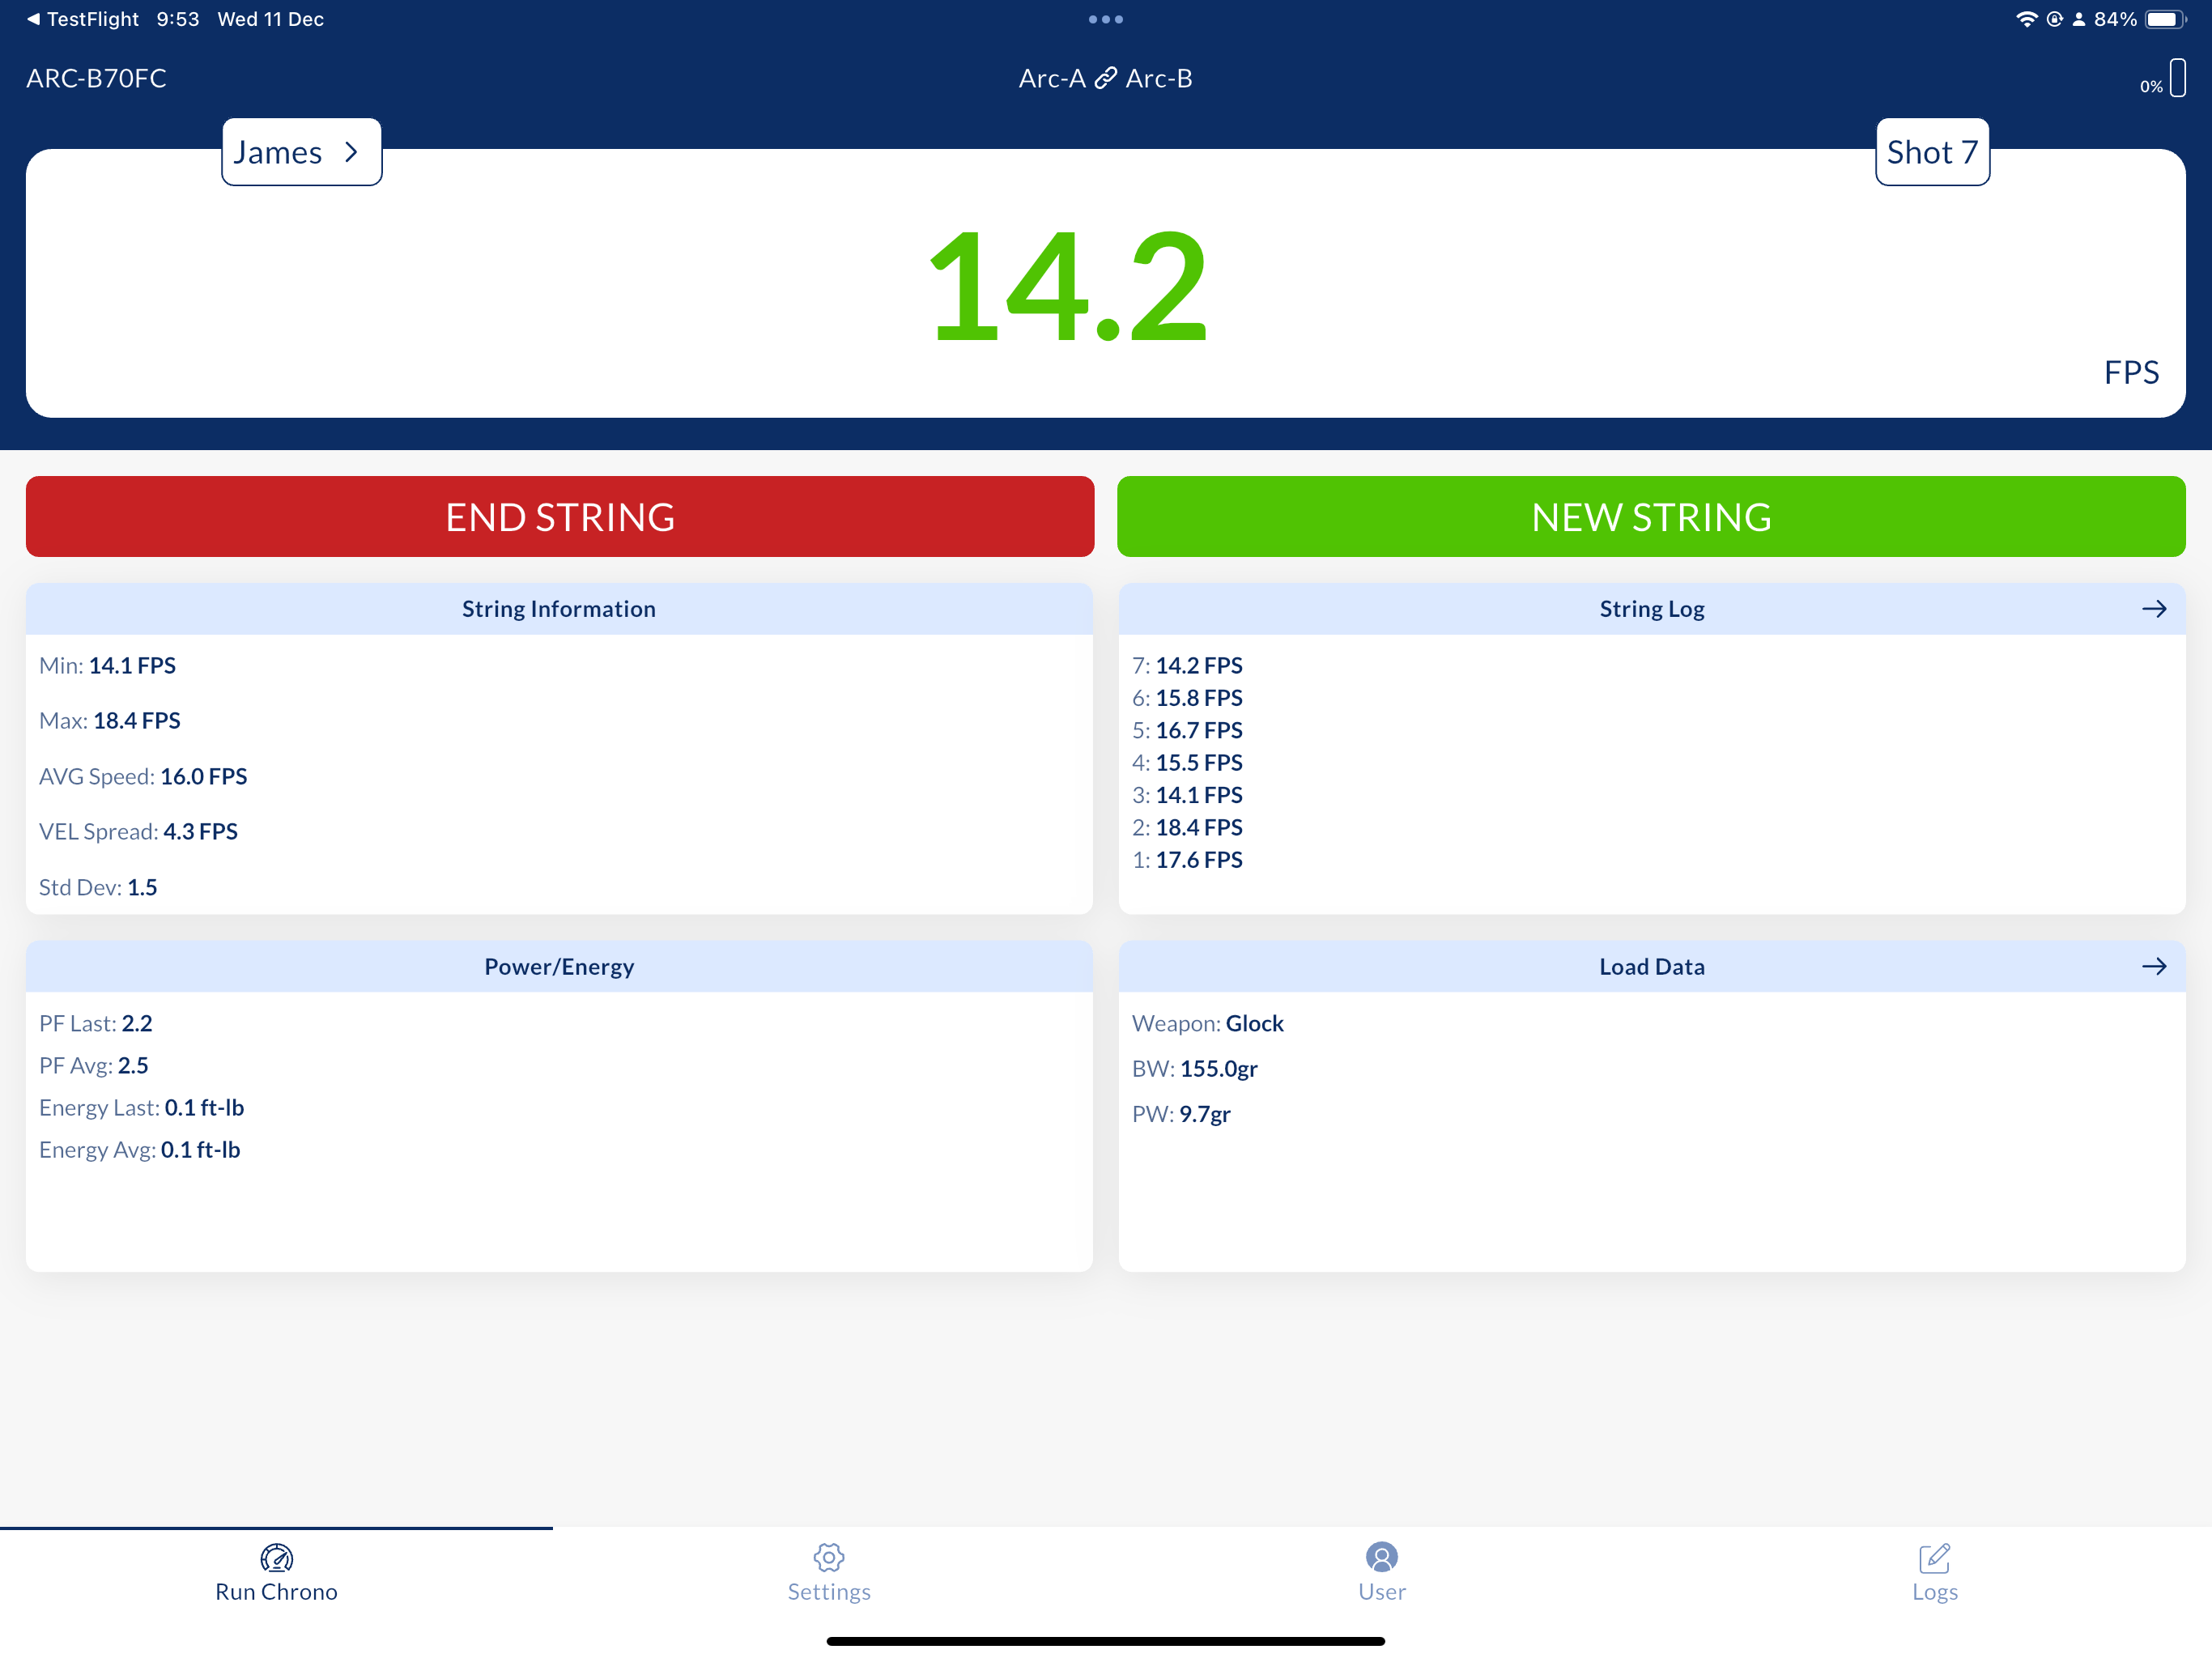Open the User profile icon
Screen dimensions: 2212x1658
(1381, 1557)
